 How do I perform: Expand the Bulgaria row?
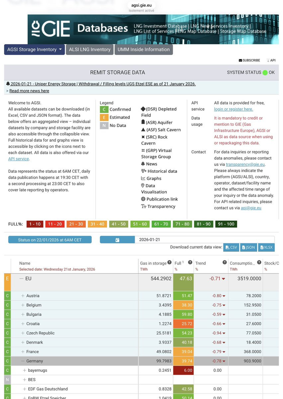(23, 315)
